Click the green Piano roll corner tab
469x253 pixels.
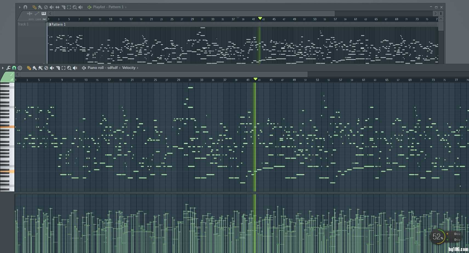[7, 77]
